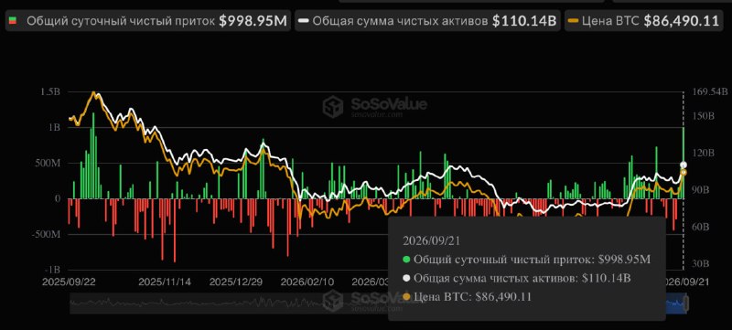Click the 120B right axis label

[x=702, y=153]
